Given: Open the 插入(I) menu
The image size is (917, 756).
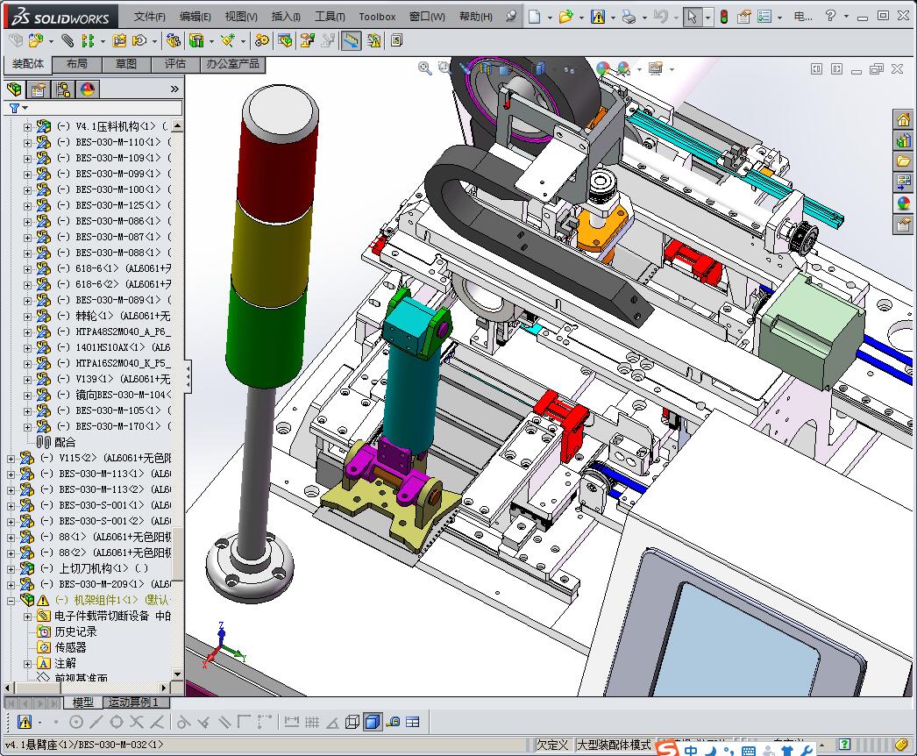Looking at the screenshot, I should [286, 17].
